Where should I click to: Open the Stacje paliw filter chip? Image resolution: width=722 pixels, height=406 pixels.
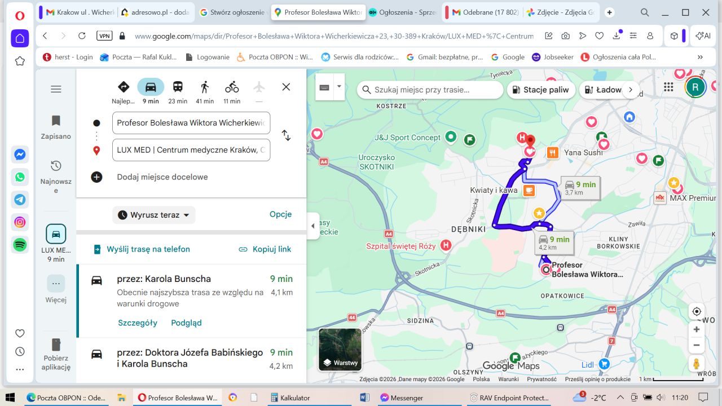click(541, 90)
